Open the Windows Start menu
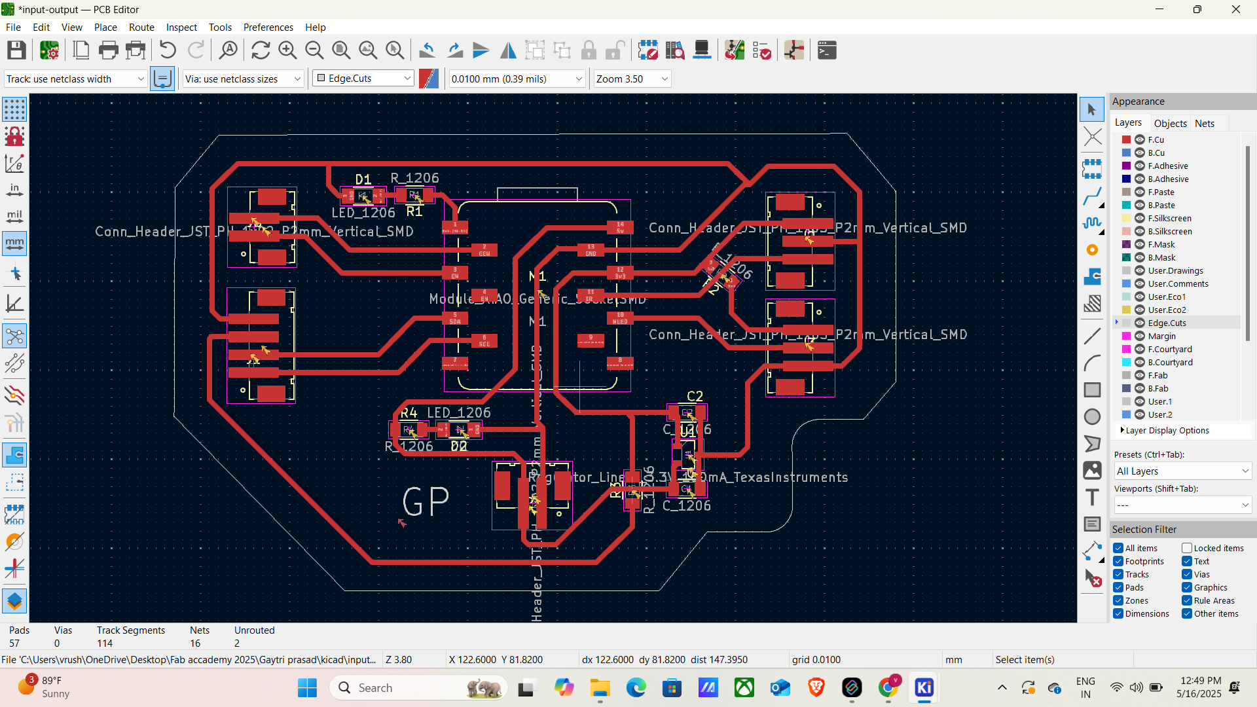The height and width of the screenshot is (707, 1257). tap(307, 688)
